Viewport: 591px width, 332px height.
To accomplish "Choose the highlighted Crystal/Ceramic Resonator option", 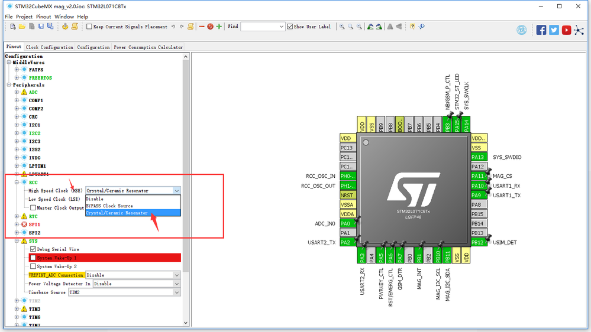I will point(133,213).
